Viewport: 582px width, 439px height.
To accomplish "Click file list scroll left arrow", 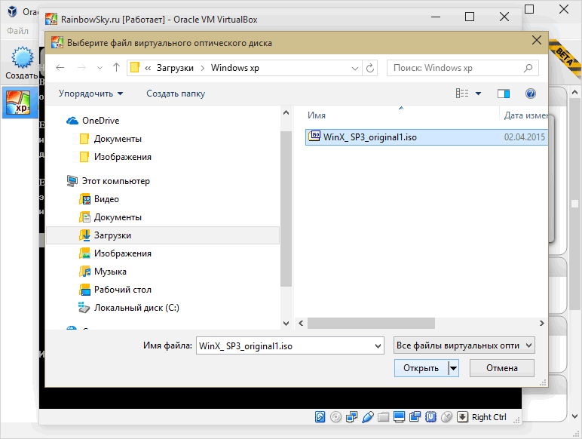I will coord(301,324).
